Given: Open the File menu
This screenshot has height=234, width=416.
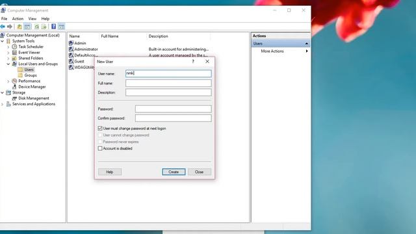Looking at the screenshot, I should point(5,19).
